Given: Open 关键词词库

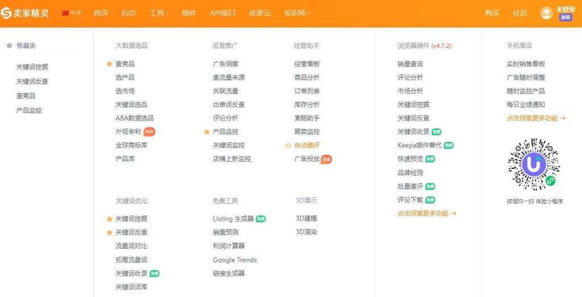Looking at the screenshot, I should pos(131,287).
